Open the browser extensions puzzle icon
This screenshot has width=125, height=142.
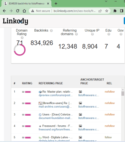[115, 11]
